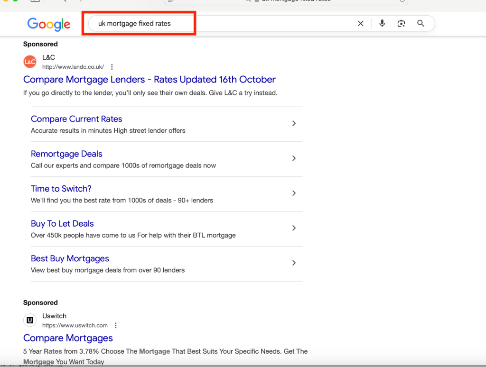The width and height of the screenshot is (486, 367).
Task: Open the Time to Switch? link
Action: click(x=61, y=189)
